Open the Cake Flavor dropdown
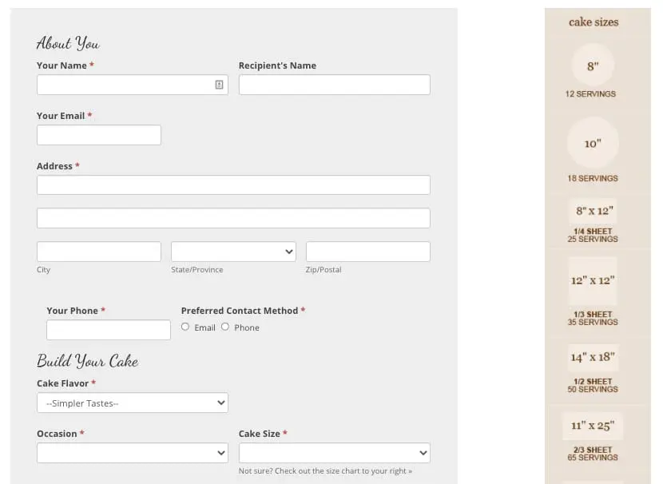The width and height of the screenshot is (663, 484). point(133,403)
